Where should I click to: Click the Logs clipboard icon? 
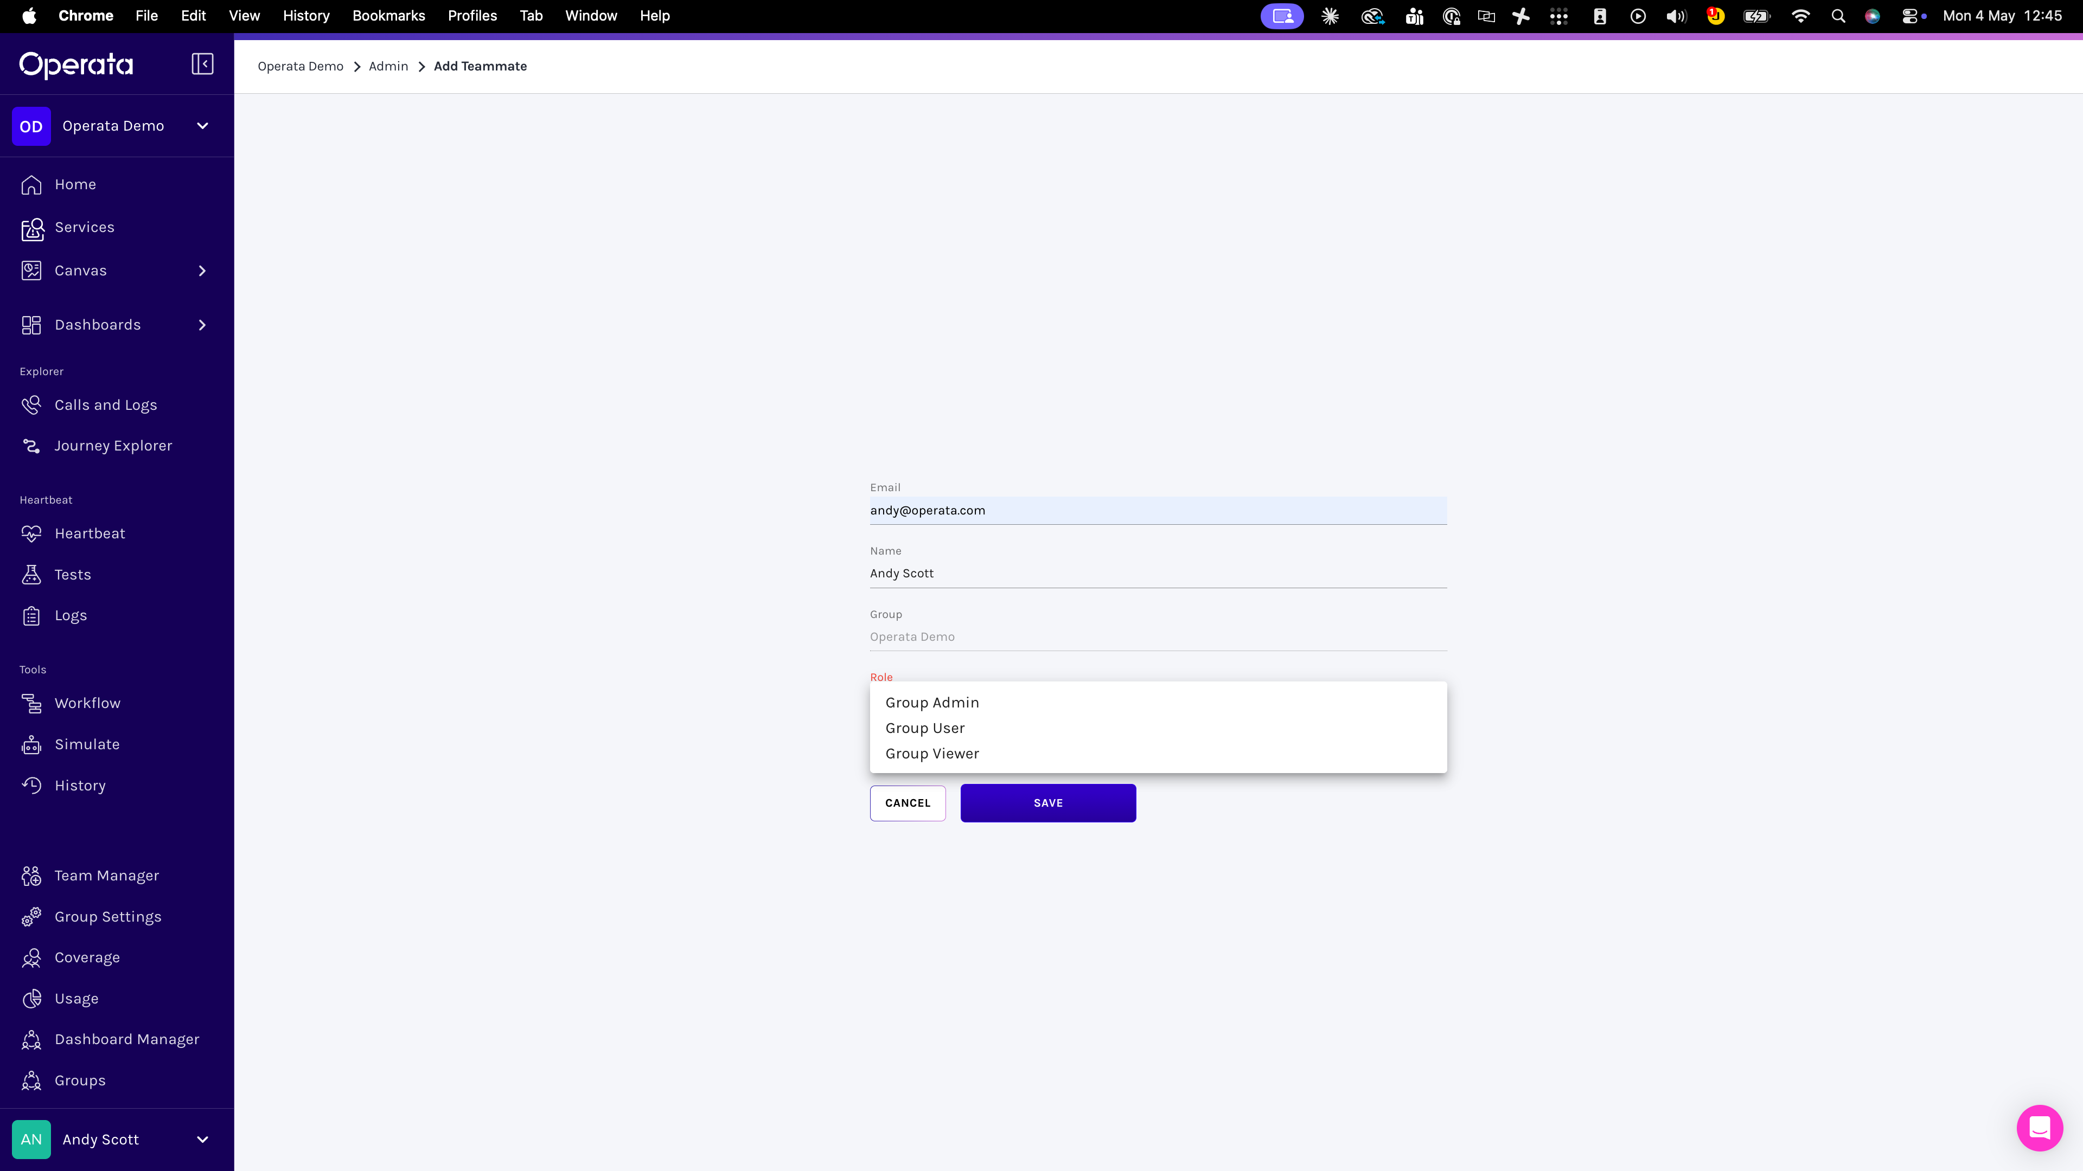31,616
